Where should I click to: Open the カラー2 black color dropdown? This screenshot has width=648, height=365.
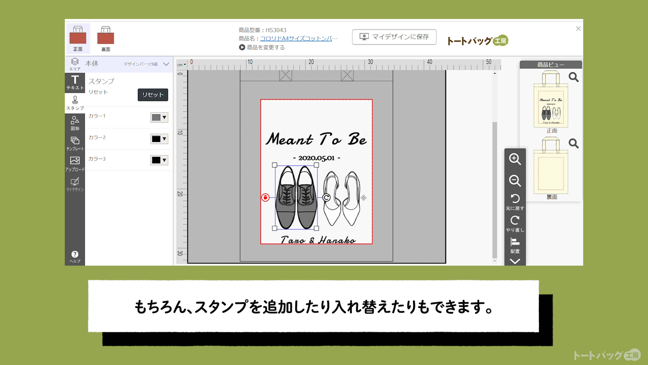[x=159, y=139]
